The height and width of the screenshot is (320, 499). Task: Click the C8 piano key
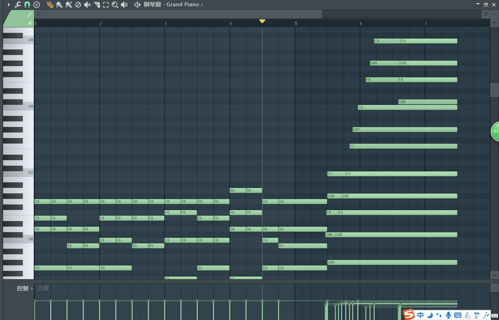click(18, 107)
